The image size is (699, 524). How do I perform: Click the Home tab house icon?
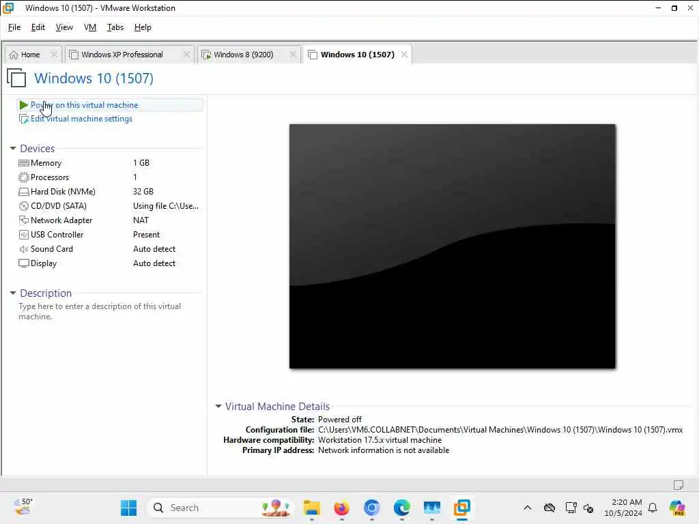pyautogui.click(x=14, y=55)
